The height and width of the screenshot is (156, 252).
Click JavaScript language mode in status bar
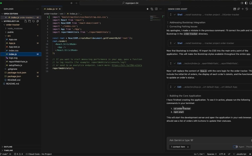click(241, 154)
